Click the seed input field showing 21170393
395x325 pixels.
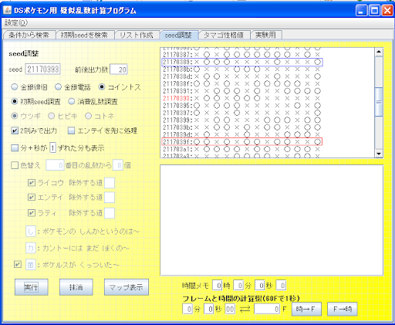pos(42,69)
